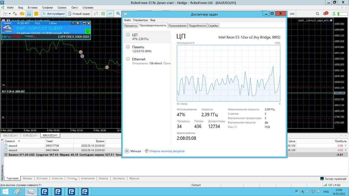Click the green smiley face indicator
The height and width of the screenshot is (196, 349).
pos(87,31)
